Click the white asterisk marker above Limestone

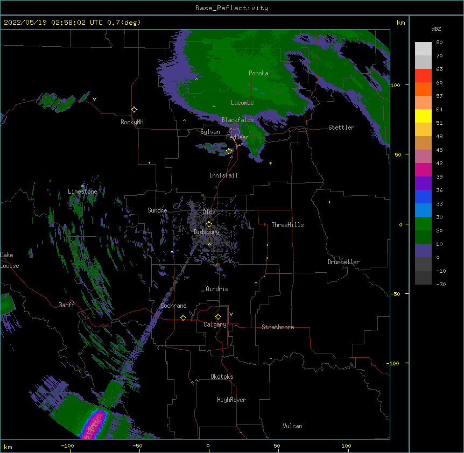point(82,186)
